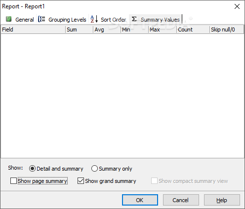
Task: Open the Grouping Levels tab
Action: 62,20
